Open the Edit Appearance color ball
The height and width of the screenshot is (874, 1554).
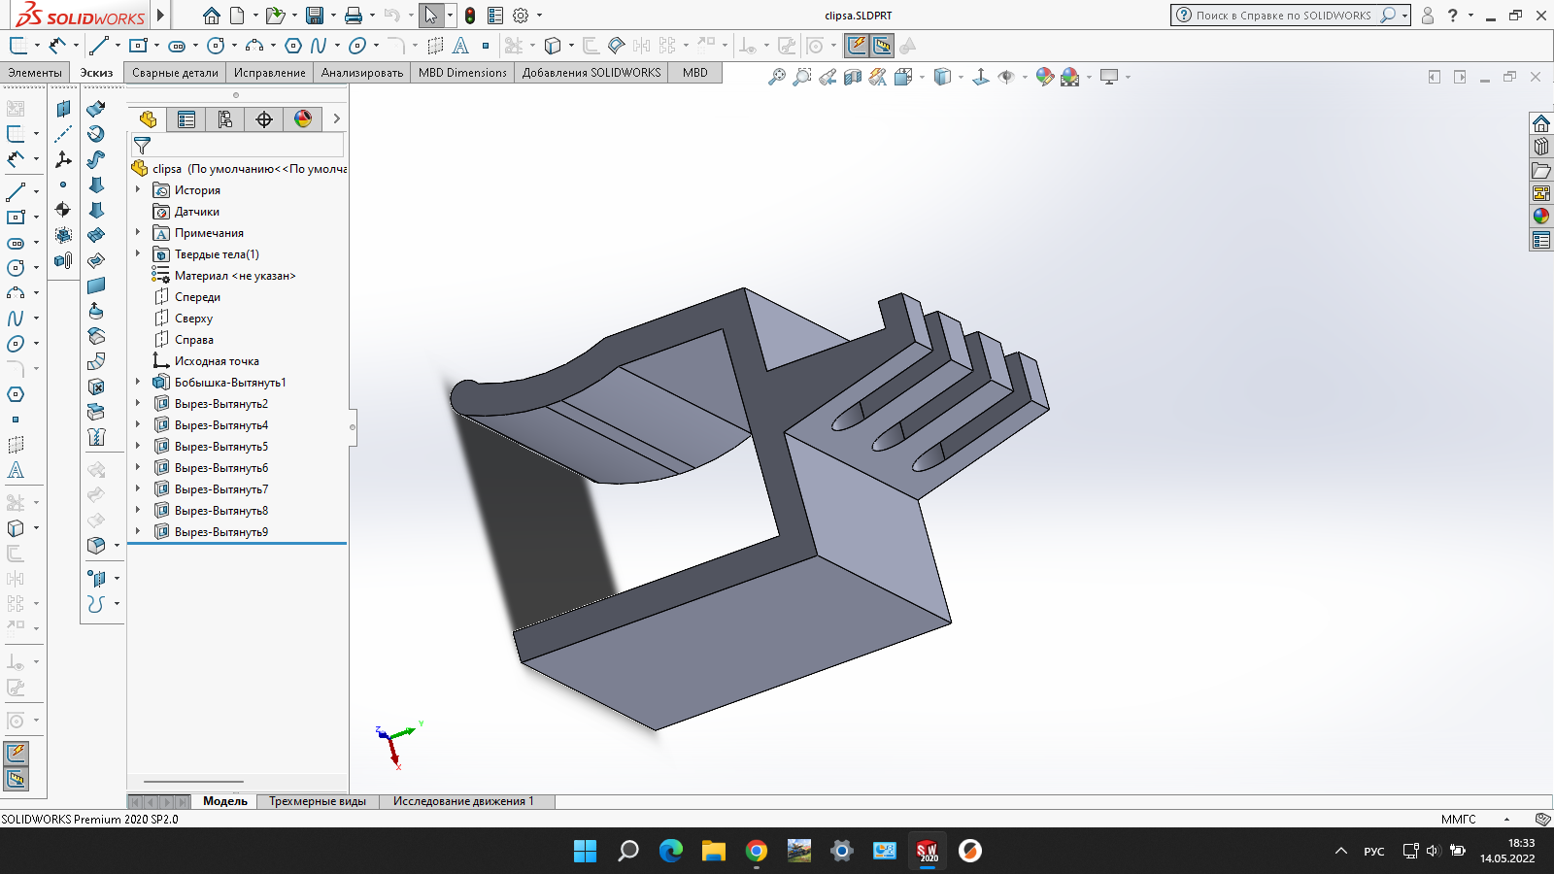pyautogui.click(x=1045, y=76)
